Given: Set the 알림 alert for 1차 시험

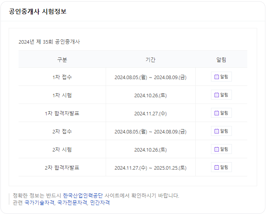Looking at the screenshot, I should 221,94.
